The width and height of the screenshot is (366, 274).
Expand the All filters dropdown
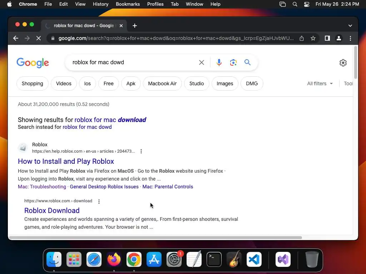320,83
